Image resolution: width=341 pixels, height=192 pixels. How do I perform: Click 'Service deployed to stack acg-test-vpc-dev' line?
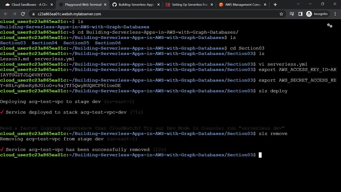click(72, 112)
